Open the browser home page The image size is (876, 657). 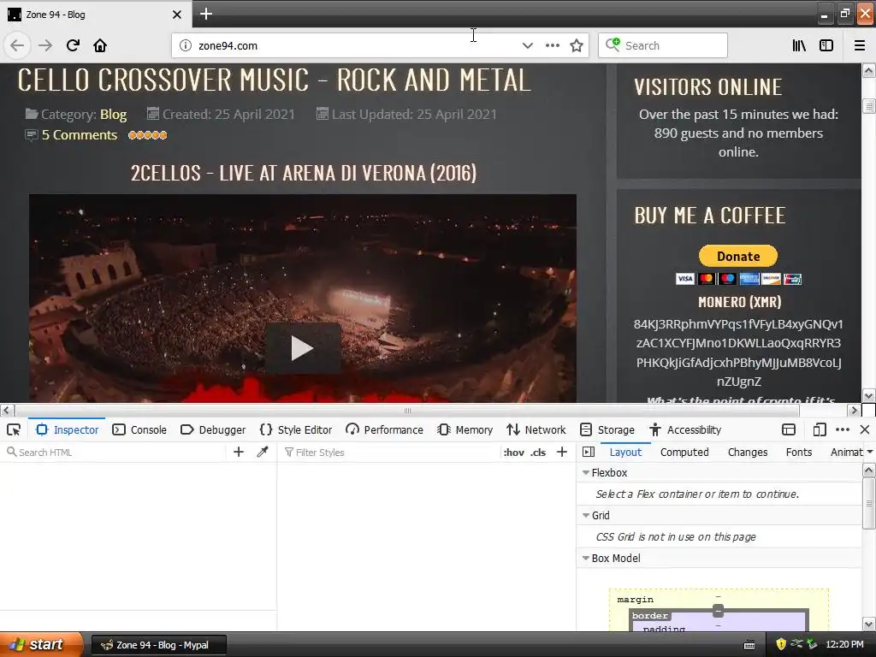(x=100, y=45)
